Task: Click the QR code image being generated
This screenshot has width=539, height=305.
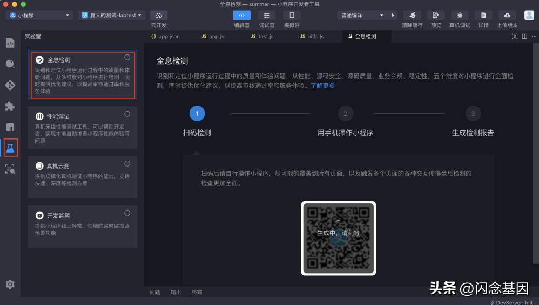Action: (339, 238)
